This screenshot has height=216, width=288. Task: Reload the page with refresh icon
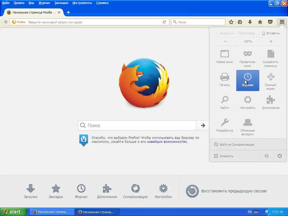point(164,22)
